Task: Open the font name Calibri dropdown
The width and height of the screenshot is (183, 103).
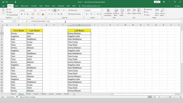Action: click(x=33, y=10)
